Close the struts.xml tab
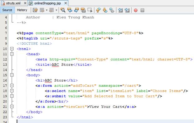This screenshot has width=194, height=123. (25, 3)
